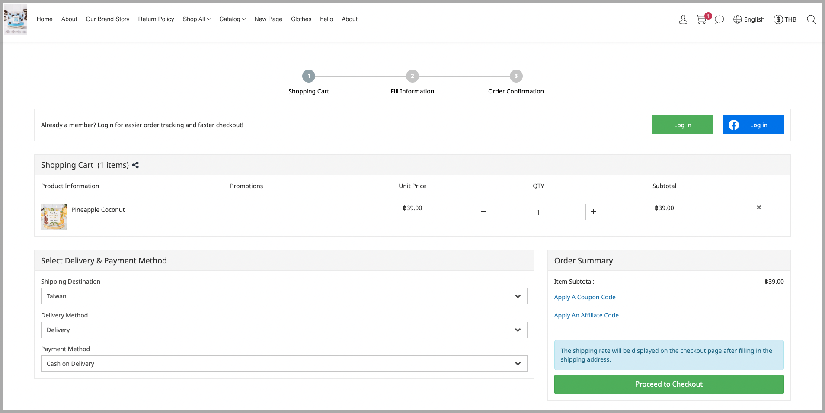
Task: Click the search magnifier icon
Action: tap(812, 19)
